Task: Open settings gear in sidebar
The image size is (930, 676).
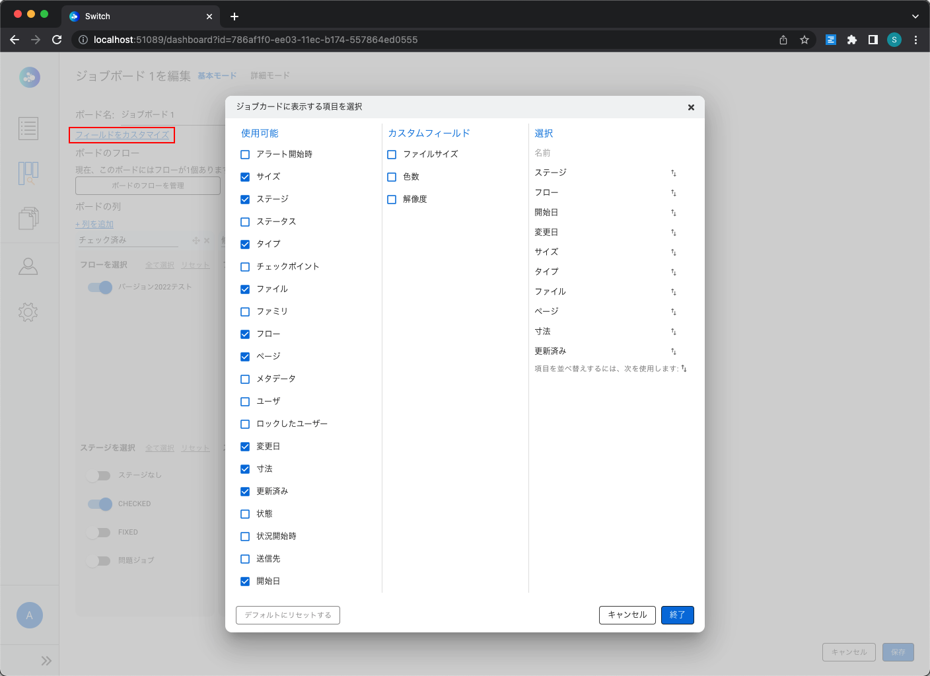Action: tap(28, 312)
